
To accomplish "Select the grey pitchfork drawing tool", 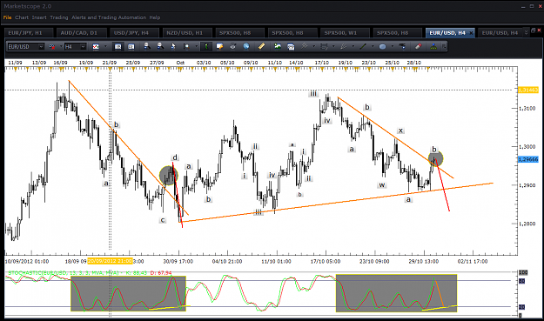I will pyautogui.click(x=305, y=46).
